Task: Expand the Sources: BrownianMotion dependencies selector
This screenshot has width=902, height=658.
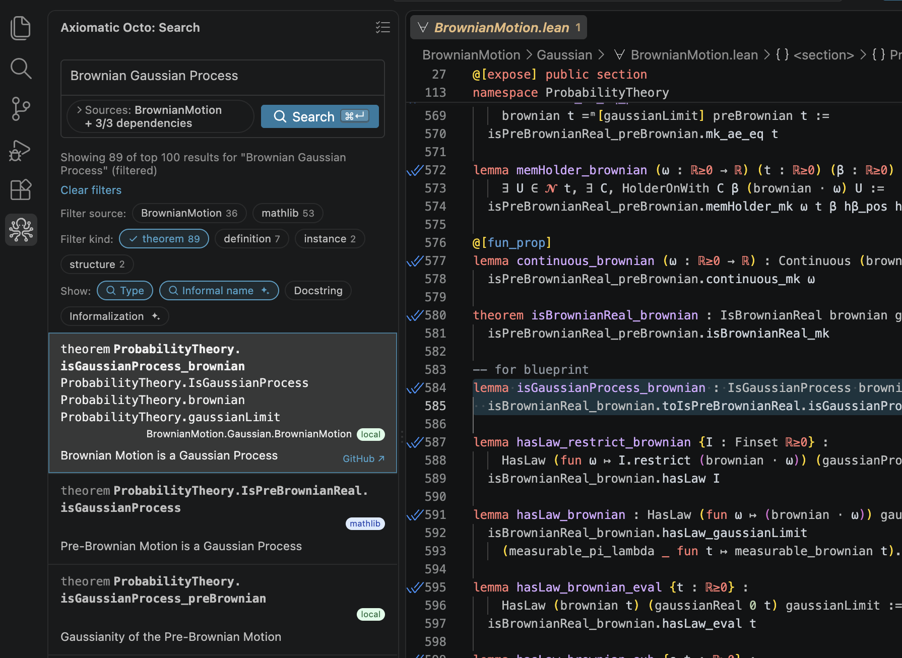Action: [160, 116]
